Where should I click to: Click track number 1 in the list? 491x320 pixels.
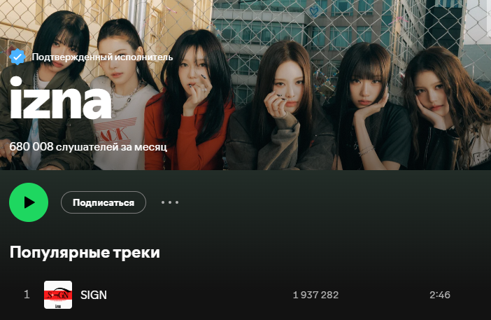[x=27, y=294]
